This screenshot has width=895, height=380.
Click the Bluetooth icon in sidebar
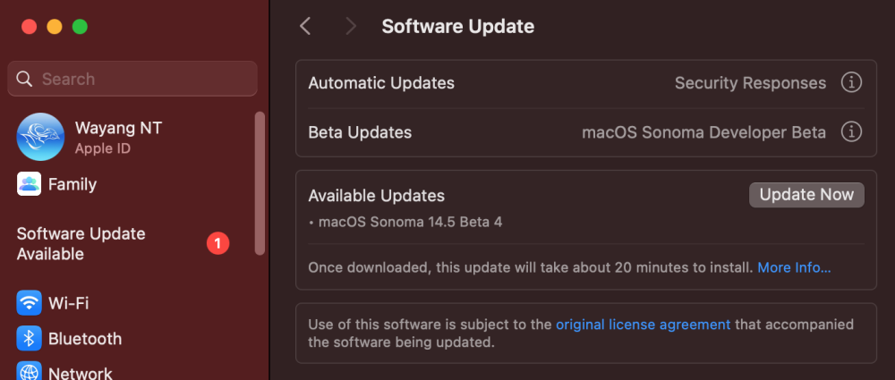click(30, 338)
